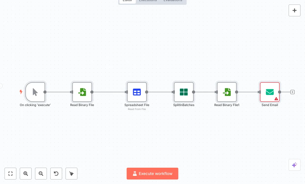305x184 pixels.
Task: Click the first Read Binary File node
Action: pos(82,92)
